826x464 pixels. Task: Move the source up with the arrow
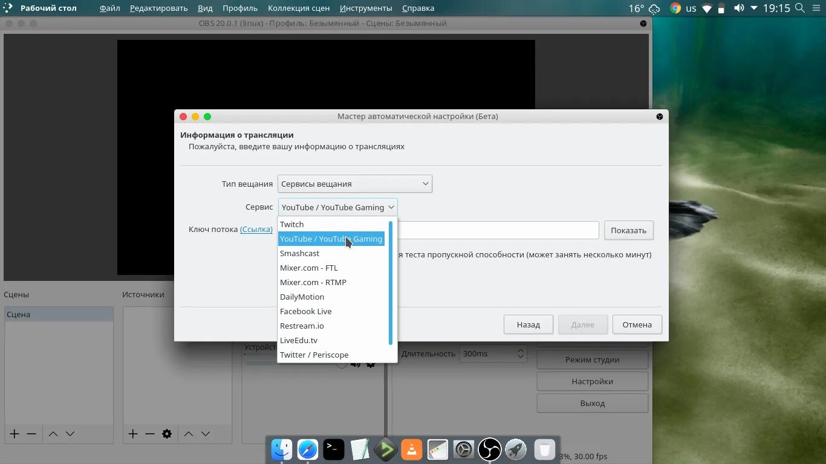pos(189,434)
